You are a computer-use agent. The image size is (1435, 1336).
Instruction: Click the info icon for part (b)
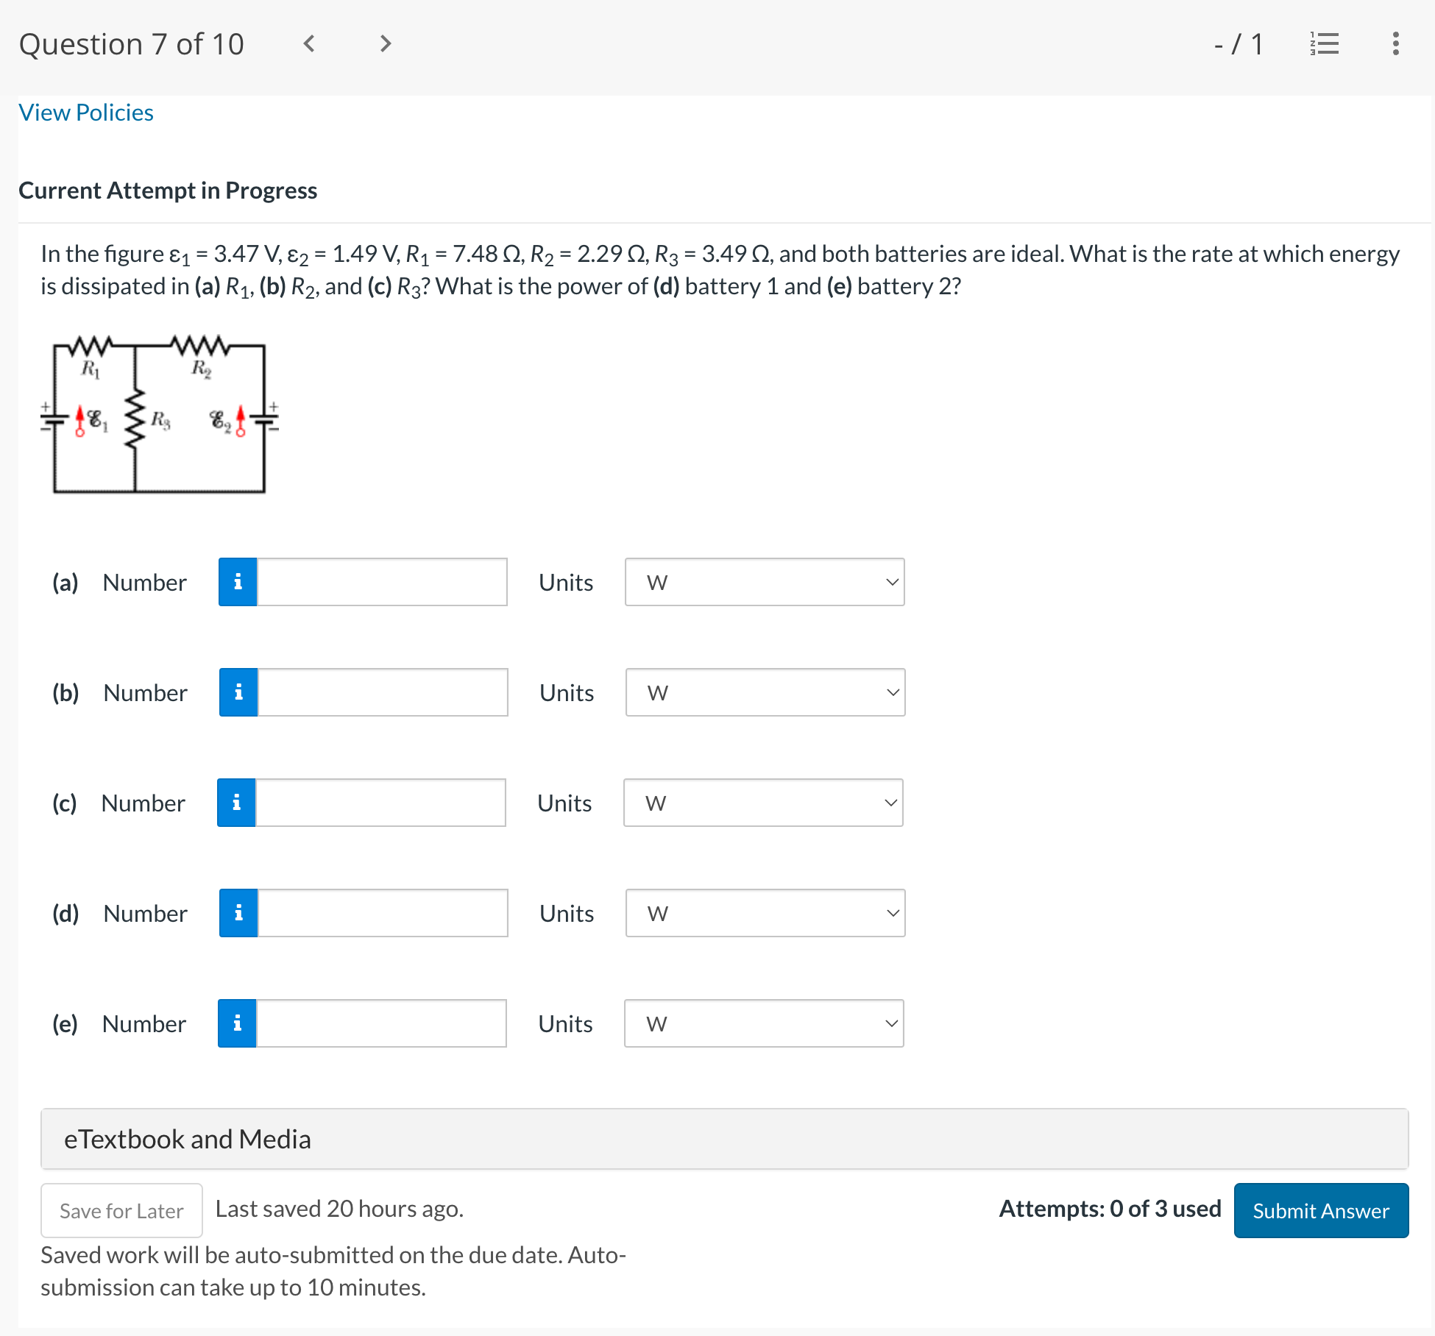[238, 692]
